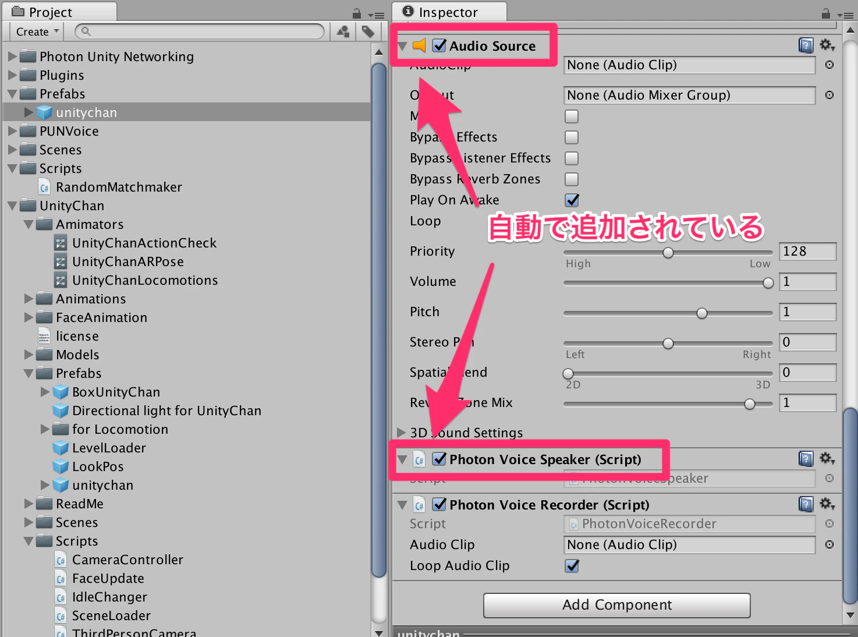This screenshot has width=858, height=637.
Task: Collapse the Amimators folder
Action: coord(29,224)
